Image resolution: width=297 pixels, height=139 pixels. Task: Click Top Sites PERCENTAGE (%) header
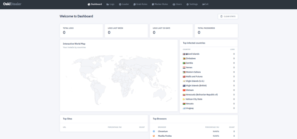pyautogui.click(x=114, y=127)
